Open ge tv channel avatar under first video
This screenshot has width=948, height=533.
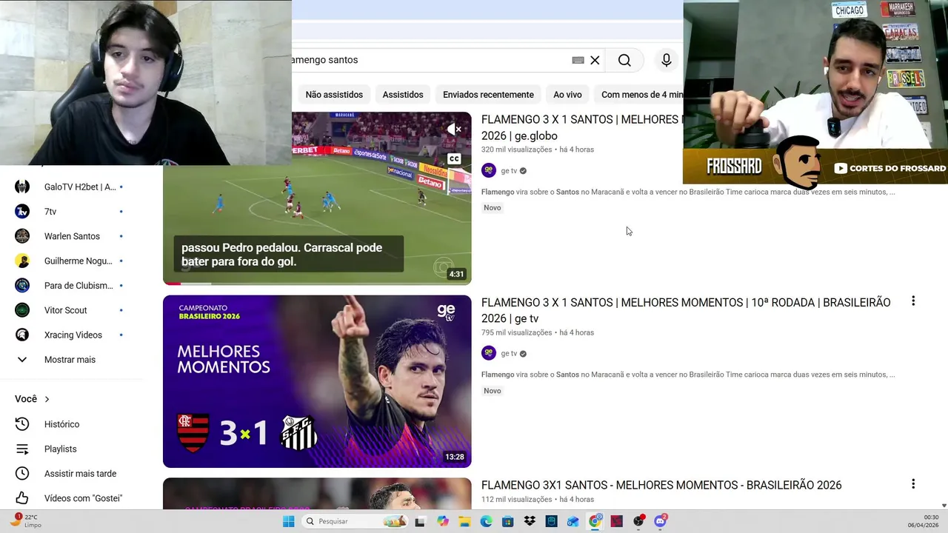click(x=489, y=170)
